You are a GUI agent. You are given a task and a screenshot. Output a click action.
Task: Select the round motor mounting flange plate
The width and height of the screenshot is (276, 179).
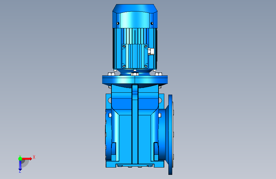(135, 80)
